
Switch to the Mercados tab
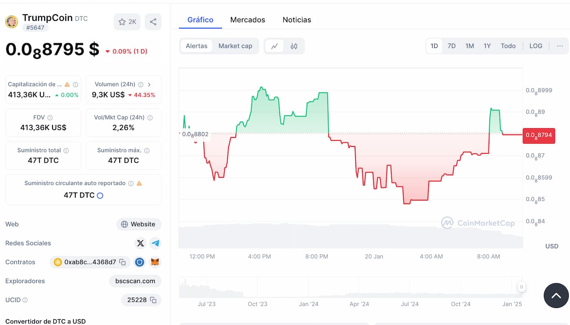248,20
